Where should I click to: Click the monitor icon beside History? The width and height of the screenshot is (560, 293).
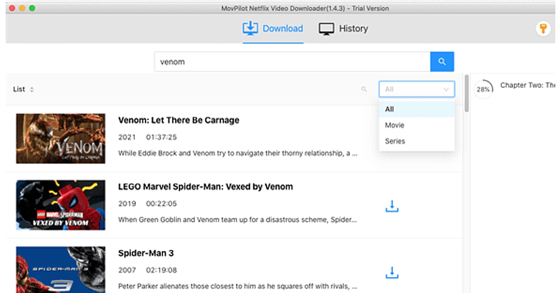click(326, 29)
